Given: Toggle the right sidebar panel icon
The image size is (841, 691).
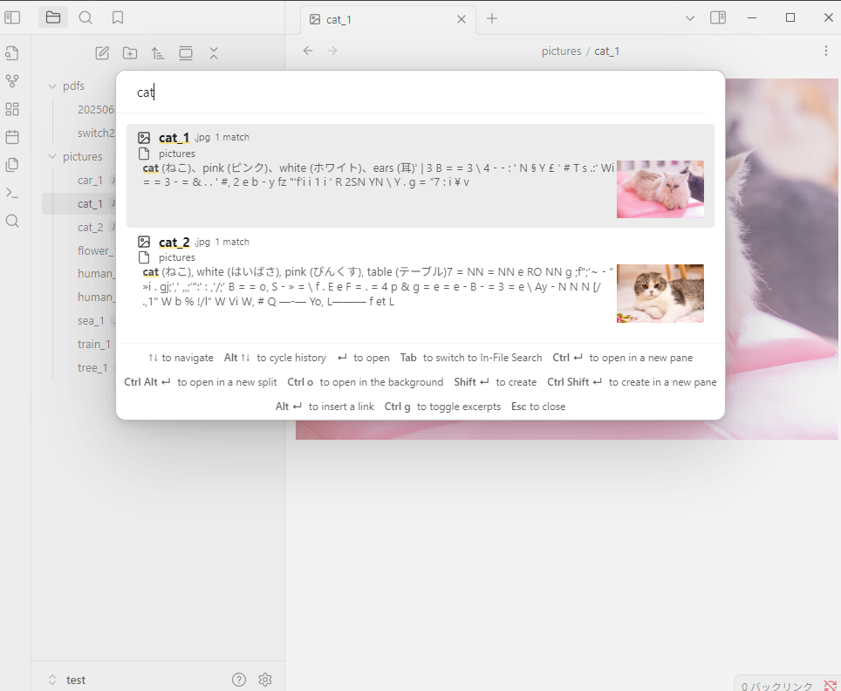Looking at the screenshot, I should 718,17.
